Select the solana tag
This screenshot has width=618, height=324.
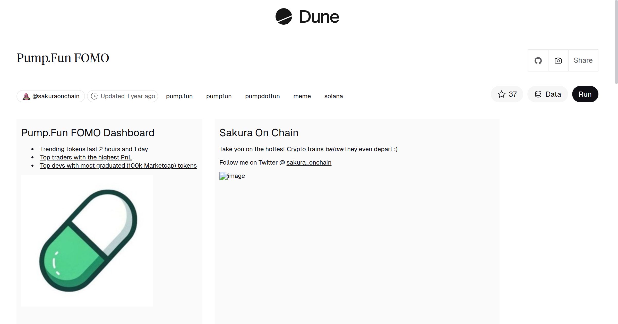tap(333, 96)
